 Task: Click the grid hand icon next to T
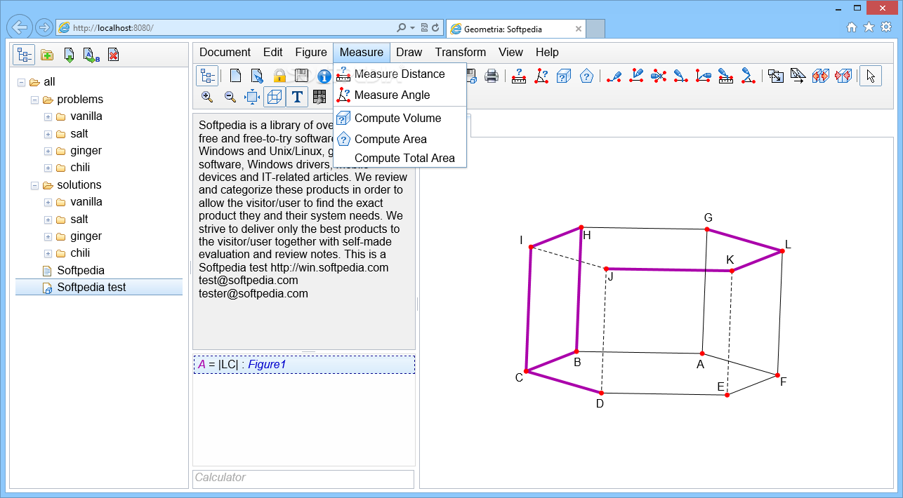pyautogui.click(x=319, y=97)
